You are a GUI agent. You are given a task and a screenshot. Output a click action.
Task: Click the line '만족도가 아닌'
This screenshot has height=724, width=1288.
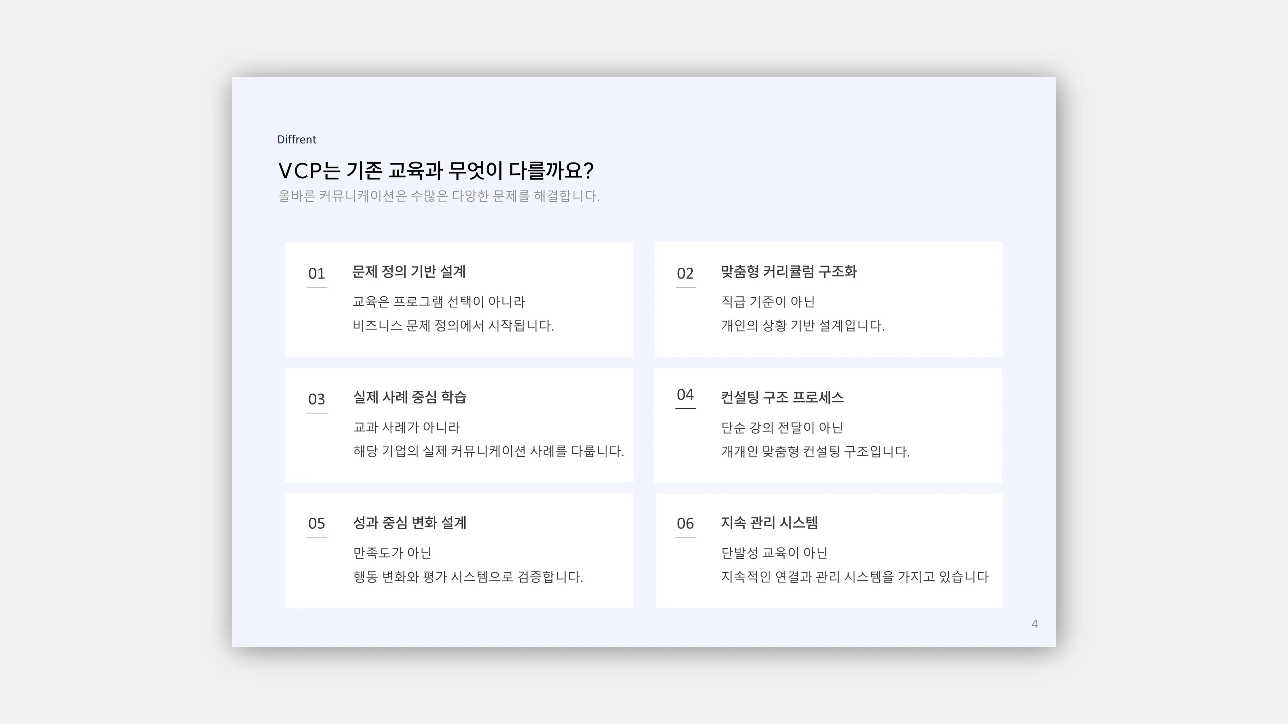tap(393, 553)
